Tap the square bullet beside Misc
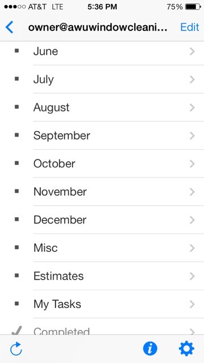204x363 pixels. click(x=16, y=247)
